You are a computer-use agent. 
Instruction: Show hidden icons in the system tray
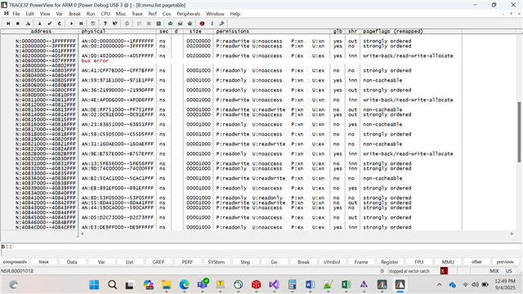pos(440,285)
